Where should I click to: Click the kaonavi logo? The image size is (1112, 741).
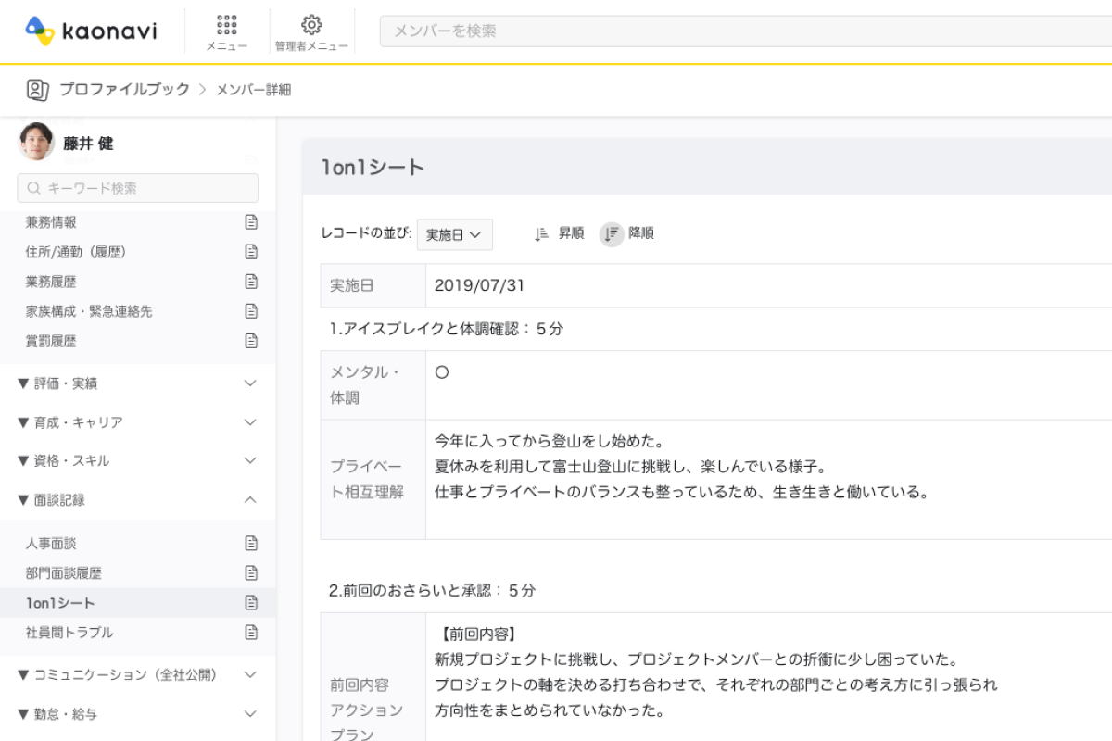93,31
